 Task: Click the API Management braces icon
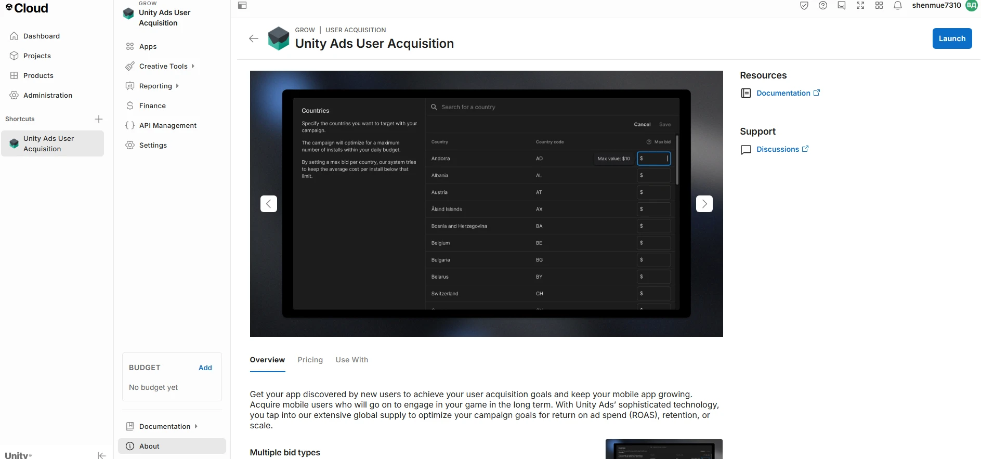tap(130, 125)
